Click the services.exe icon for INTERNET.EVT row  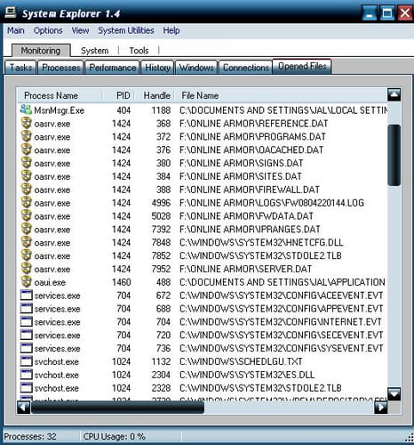click(x=26, y=321)
